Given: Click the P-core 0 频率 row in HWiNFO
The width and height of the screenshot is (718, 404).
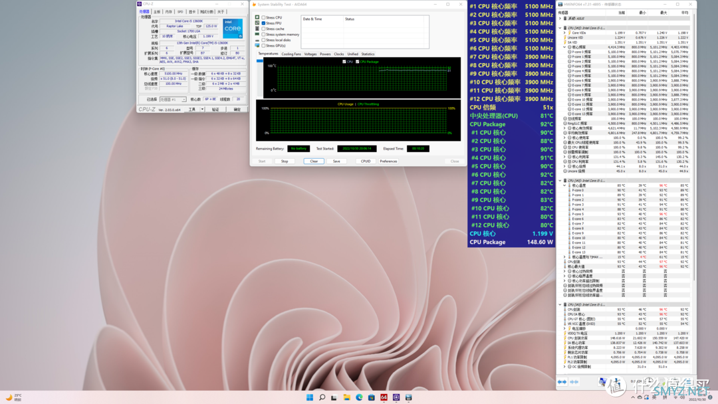Looking at the screenshot, I should (623, 52).
